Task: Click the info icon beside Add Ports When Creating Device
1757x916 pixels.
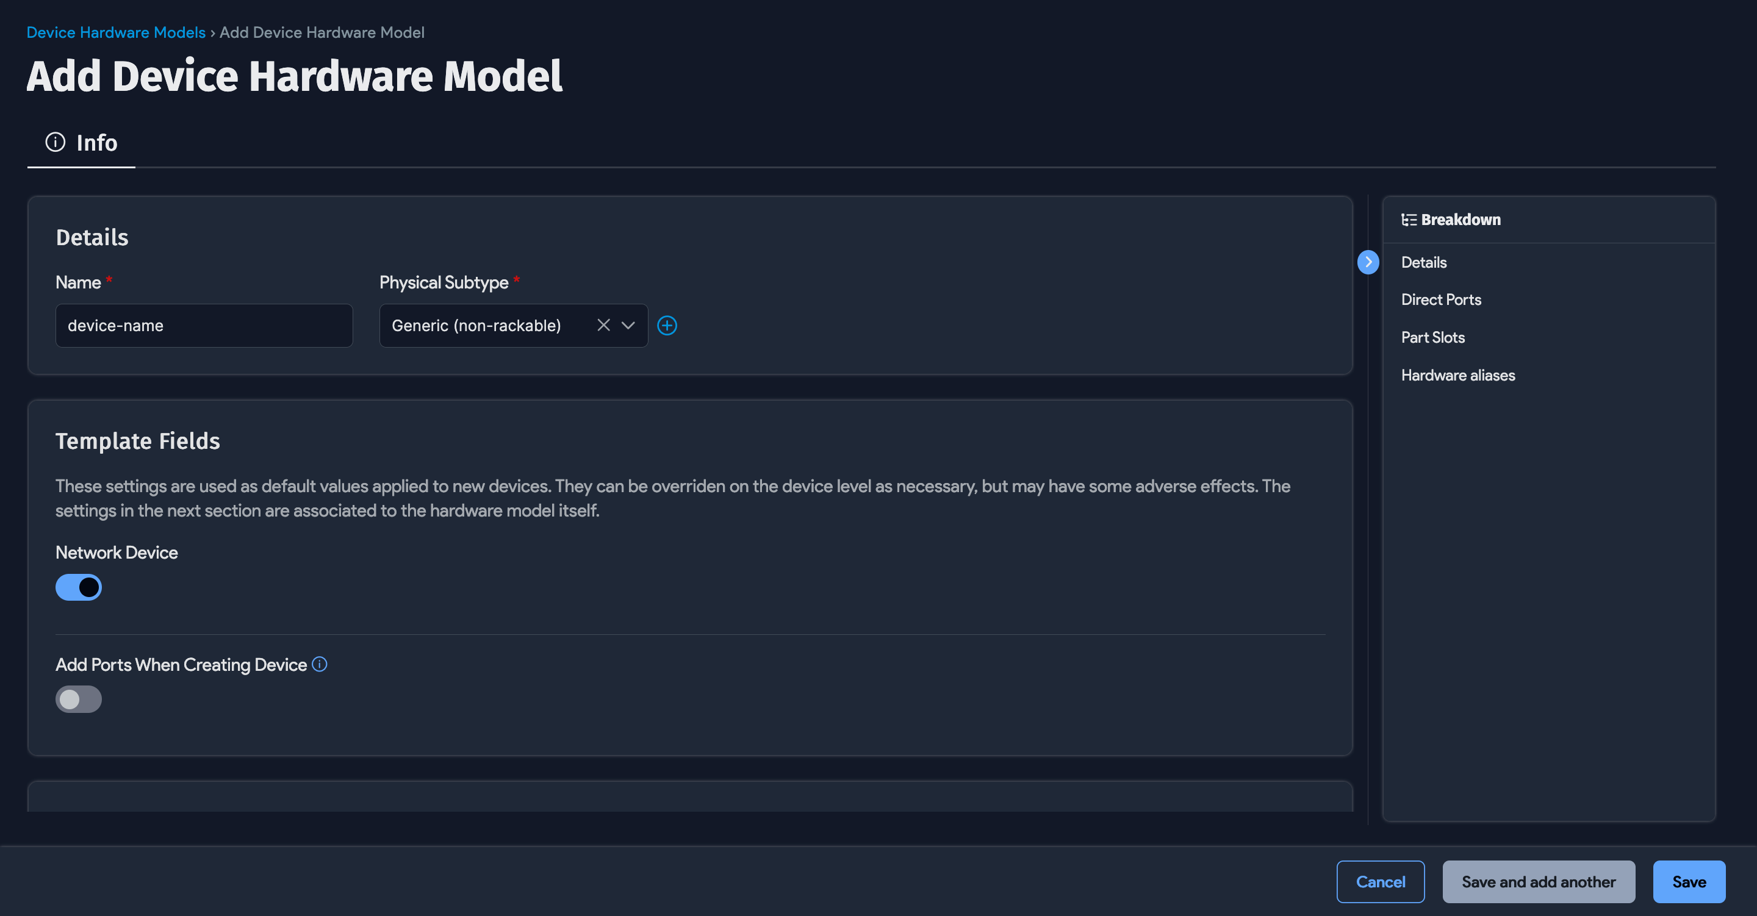Action: click(x=319, y=664)
